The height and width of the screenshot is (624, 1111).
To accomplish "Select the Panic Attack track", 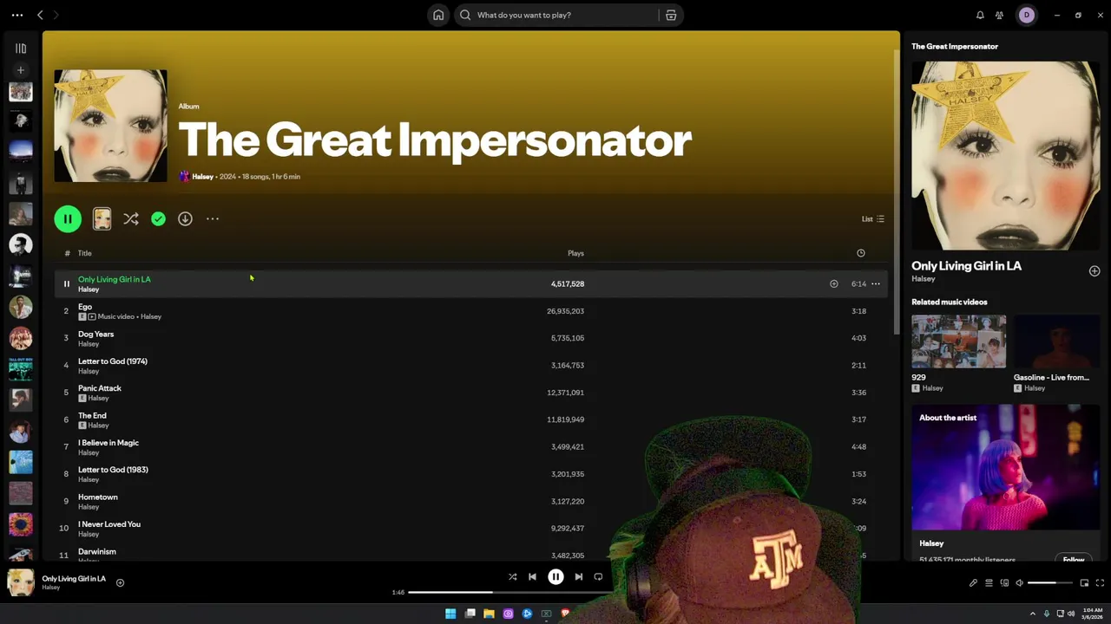I will click(100, 388).
